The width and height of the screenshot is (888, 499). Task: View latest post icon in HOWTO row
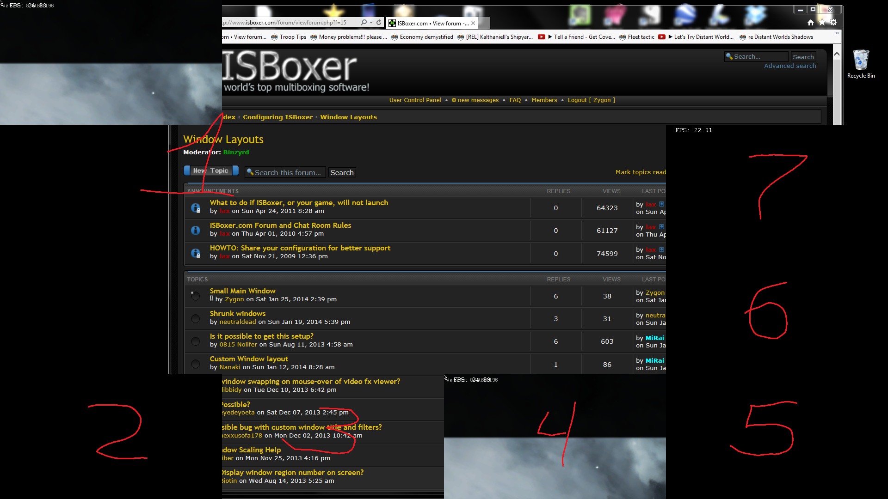coord(662,249)
